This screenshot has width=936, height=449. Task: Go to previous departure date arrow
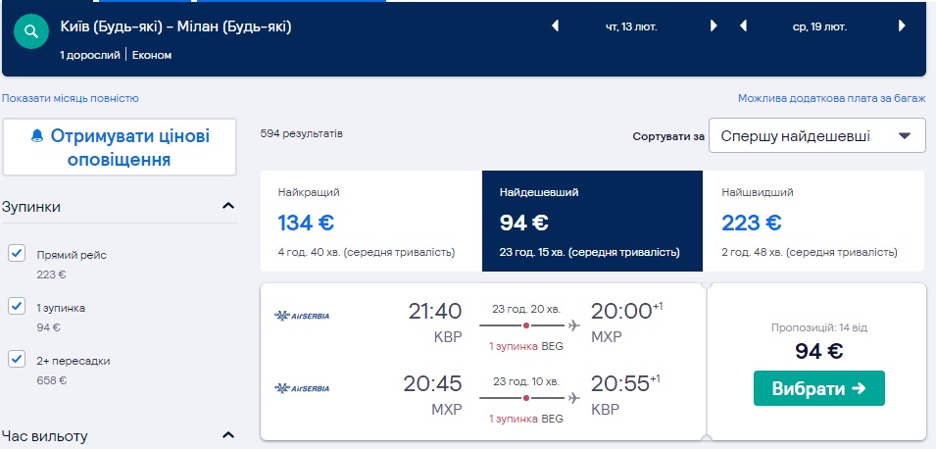pyautogui.click(x=556, y=26)
